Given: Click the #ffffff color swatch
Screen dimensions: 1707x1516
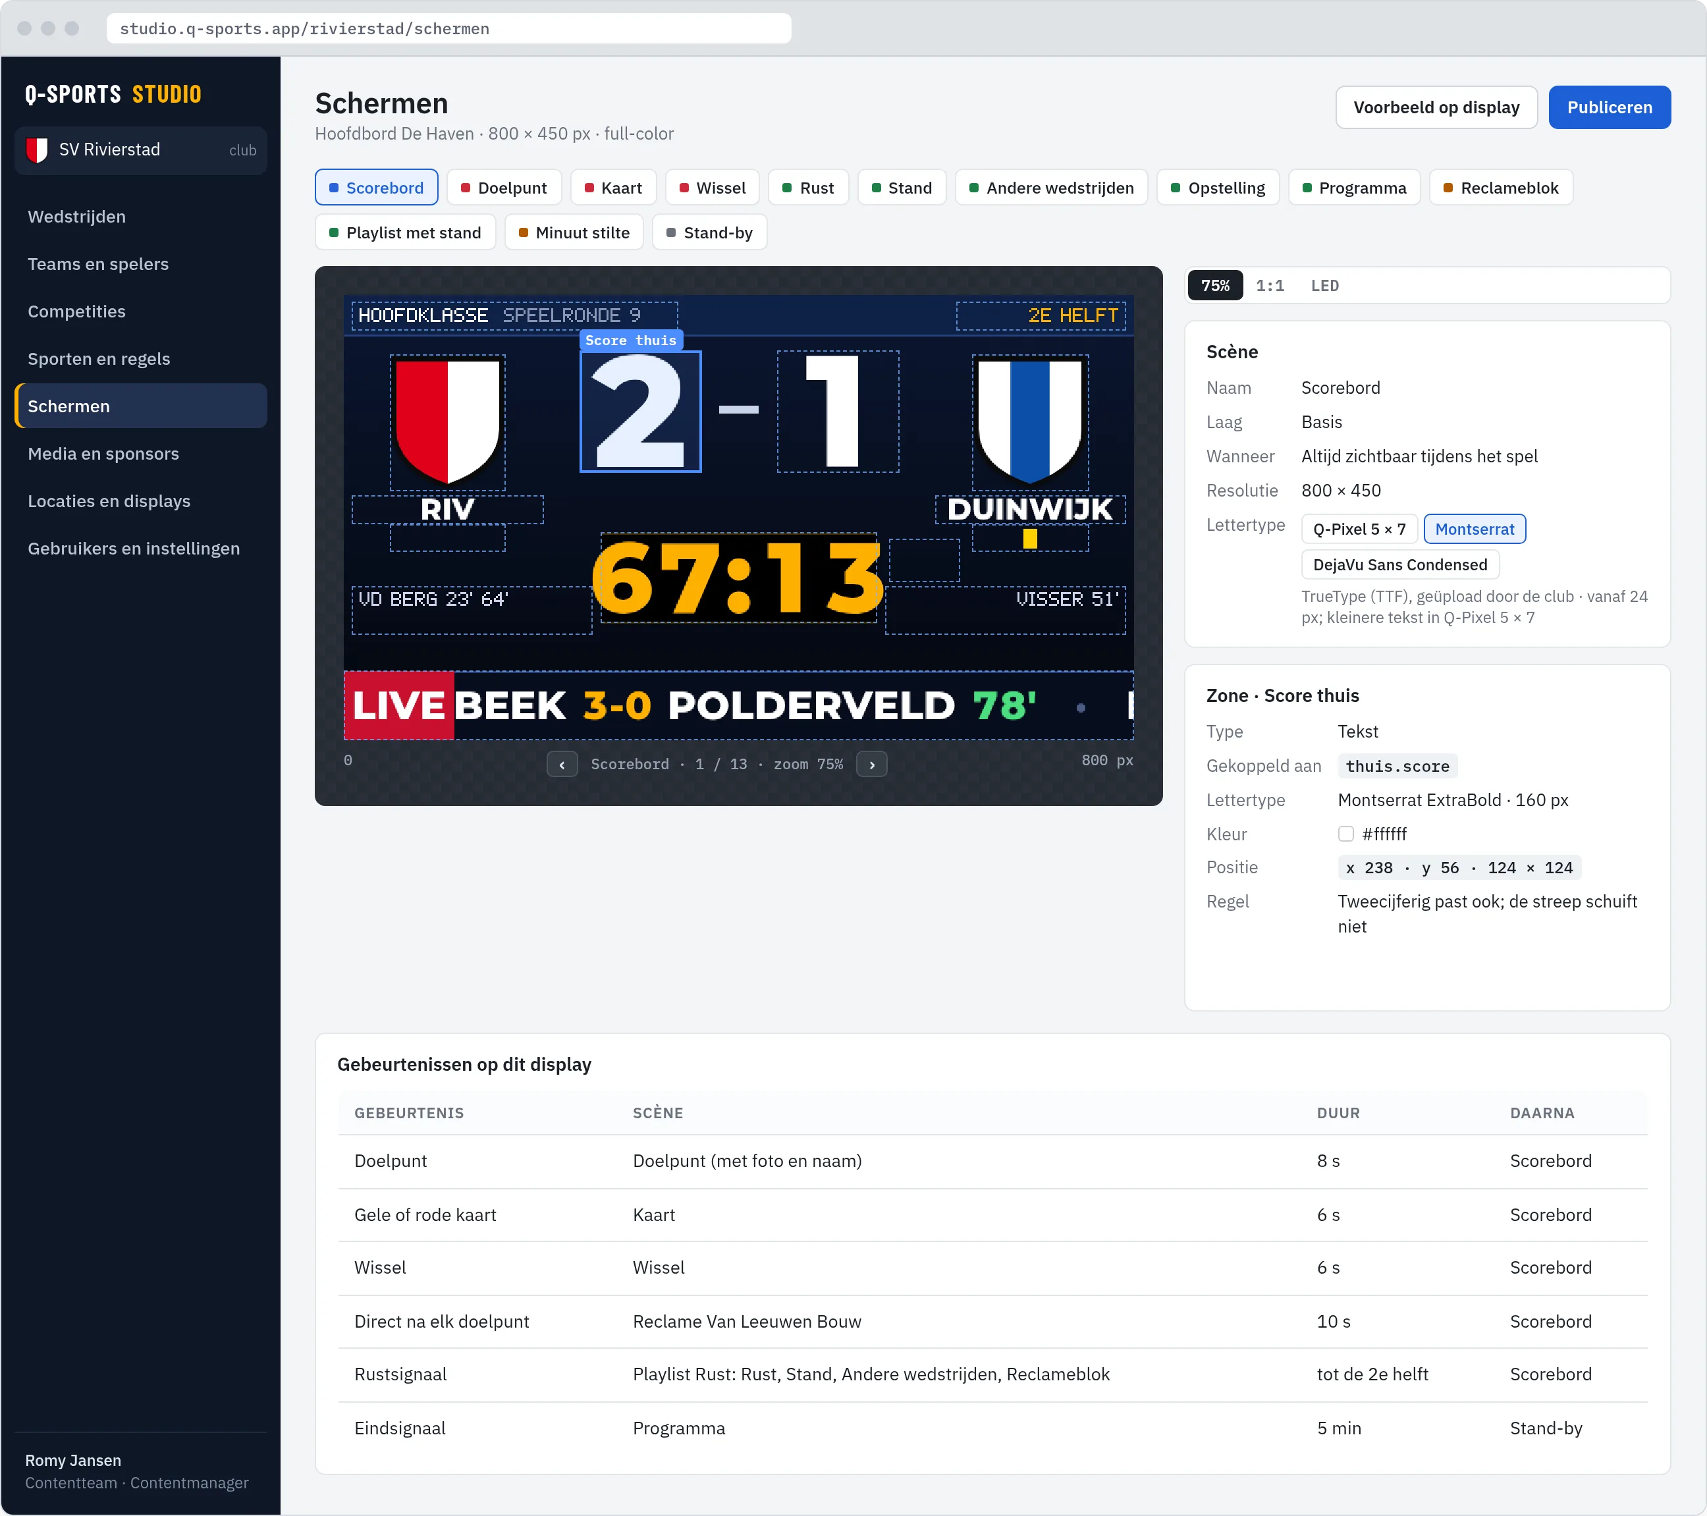Looking at the screenshot, I should (x=1345, y=834).
